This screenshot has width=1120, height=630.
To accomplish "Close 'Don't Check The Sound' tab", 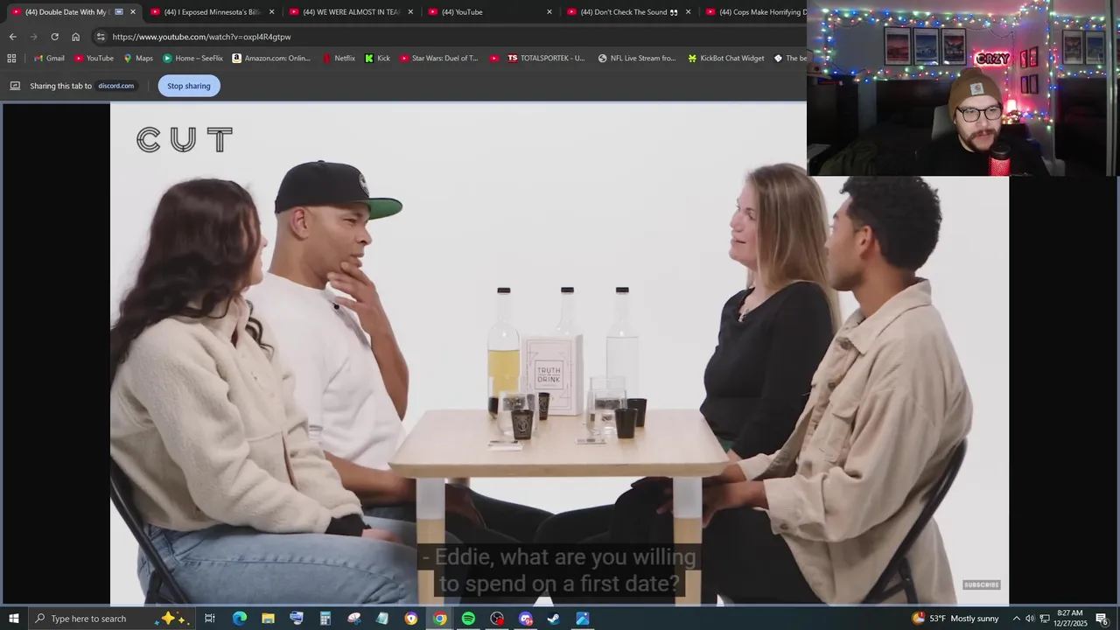I will pyautogui.click(x=688, y=12).
